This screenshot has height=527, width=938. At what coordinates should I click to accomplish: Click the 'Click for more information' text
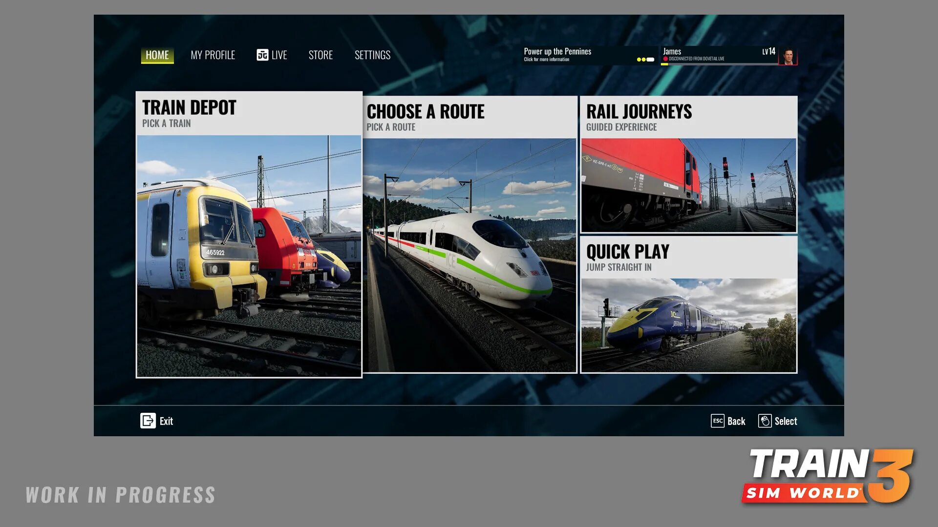pyautogui.click(x=546, y=60)
